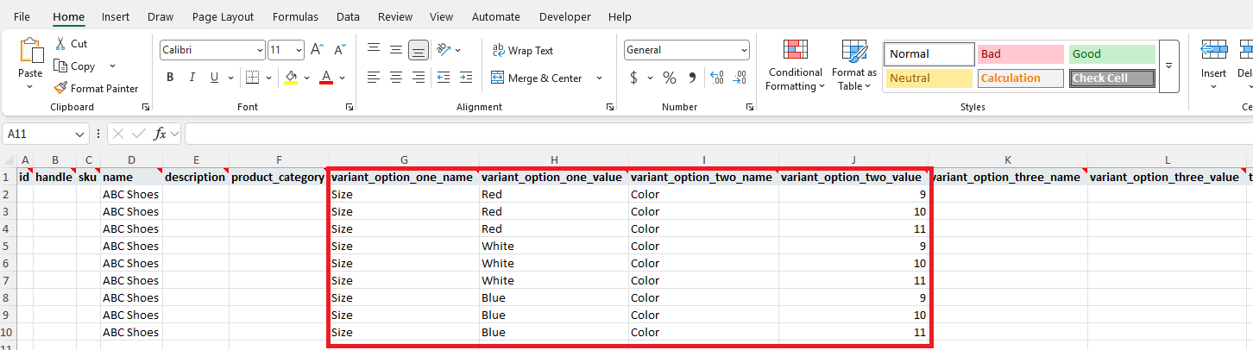Apply Percent Style format
The height and width of the screenshot is (350, 1253).
[669, 78]
